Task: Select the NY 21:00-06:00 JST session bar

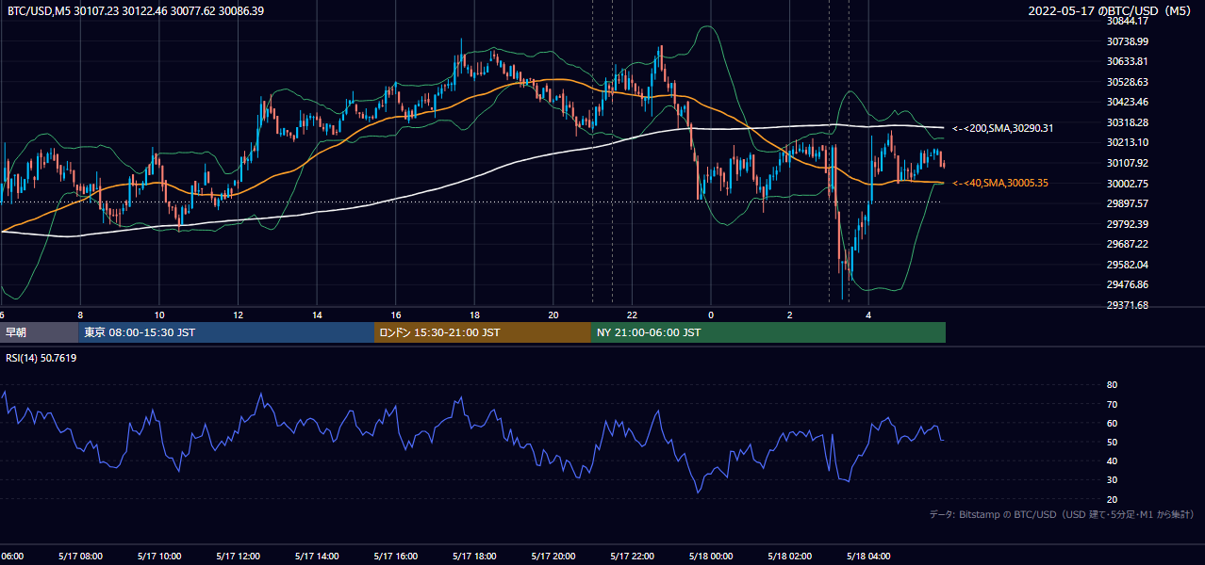Action: pyautogui.click(x=768, y=332)
